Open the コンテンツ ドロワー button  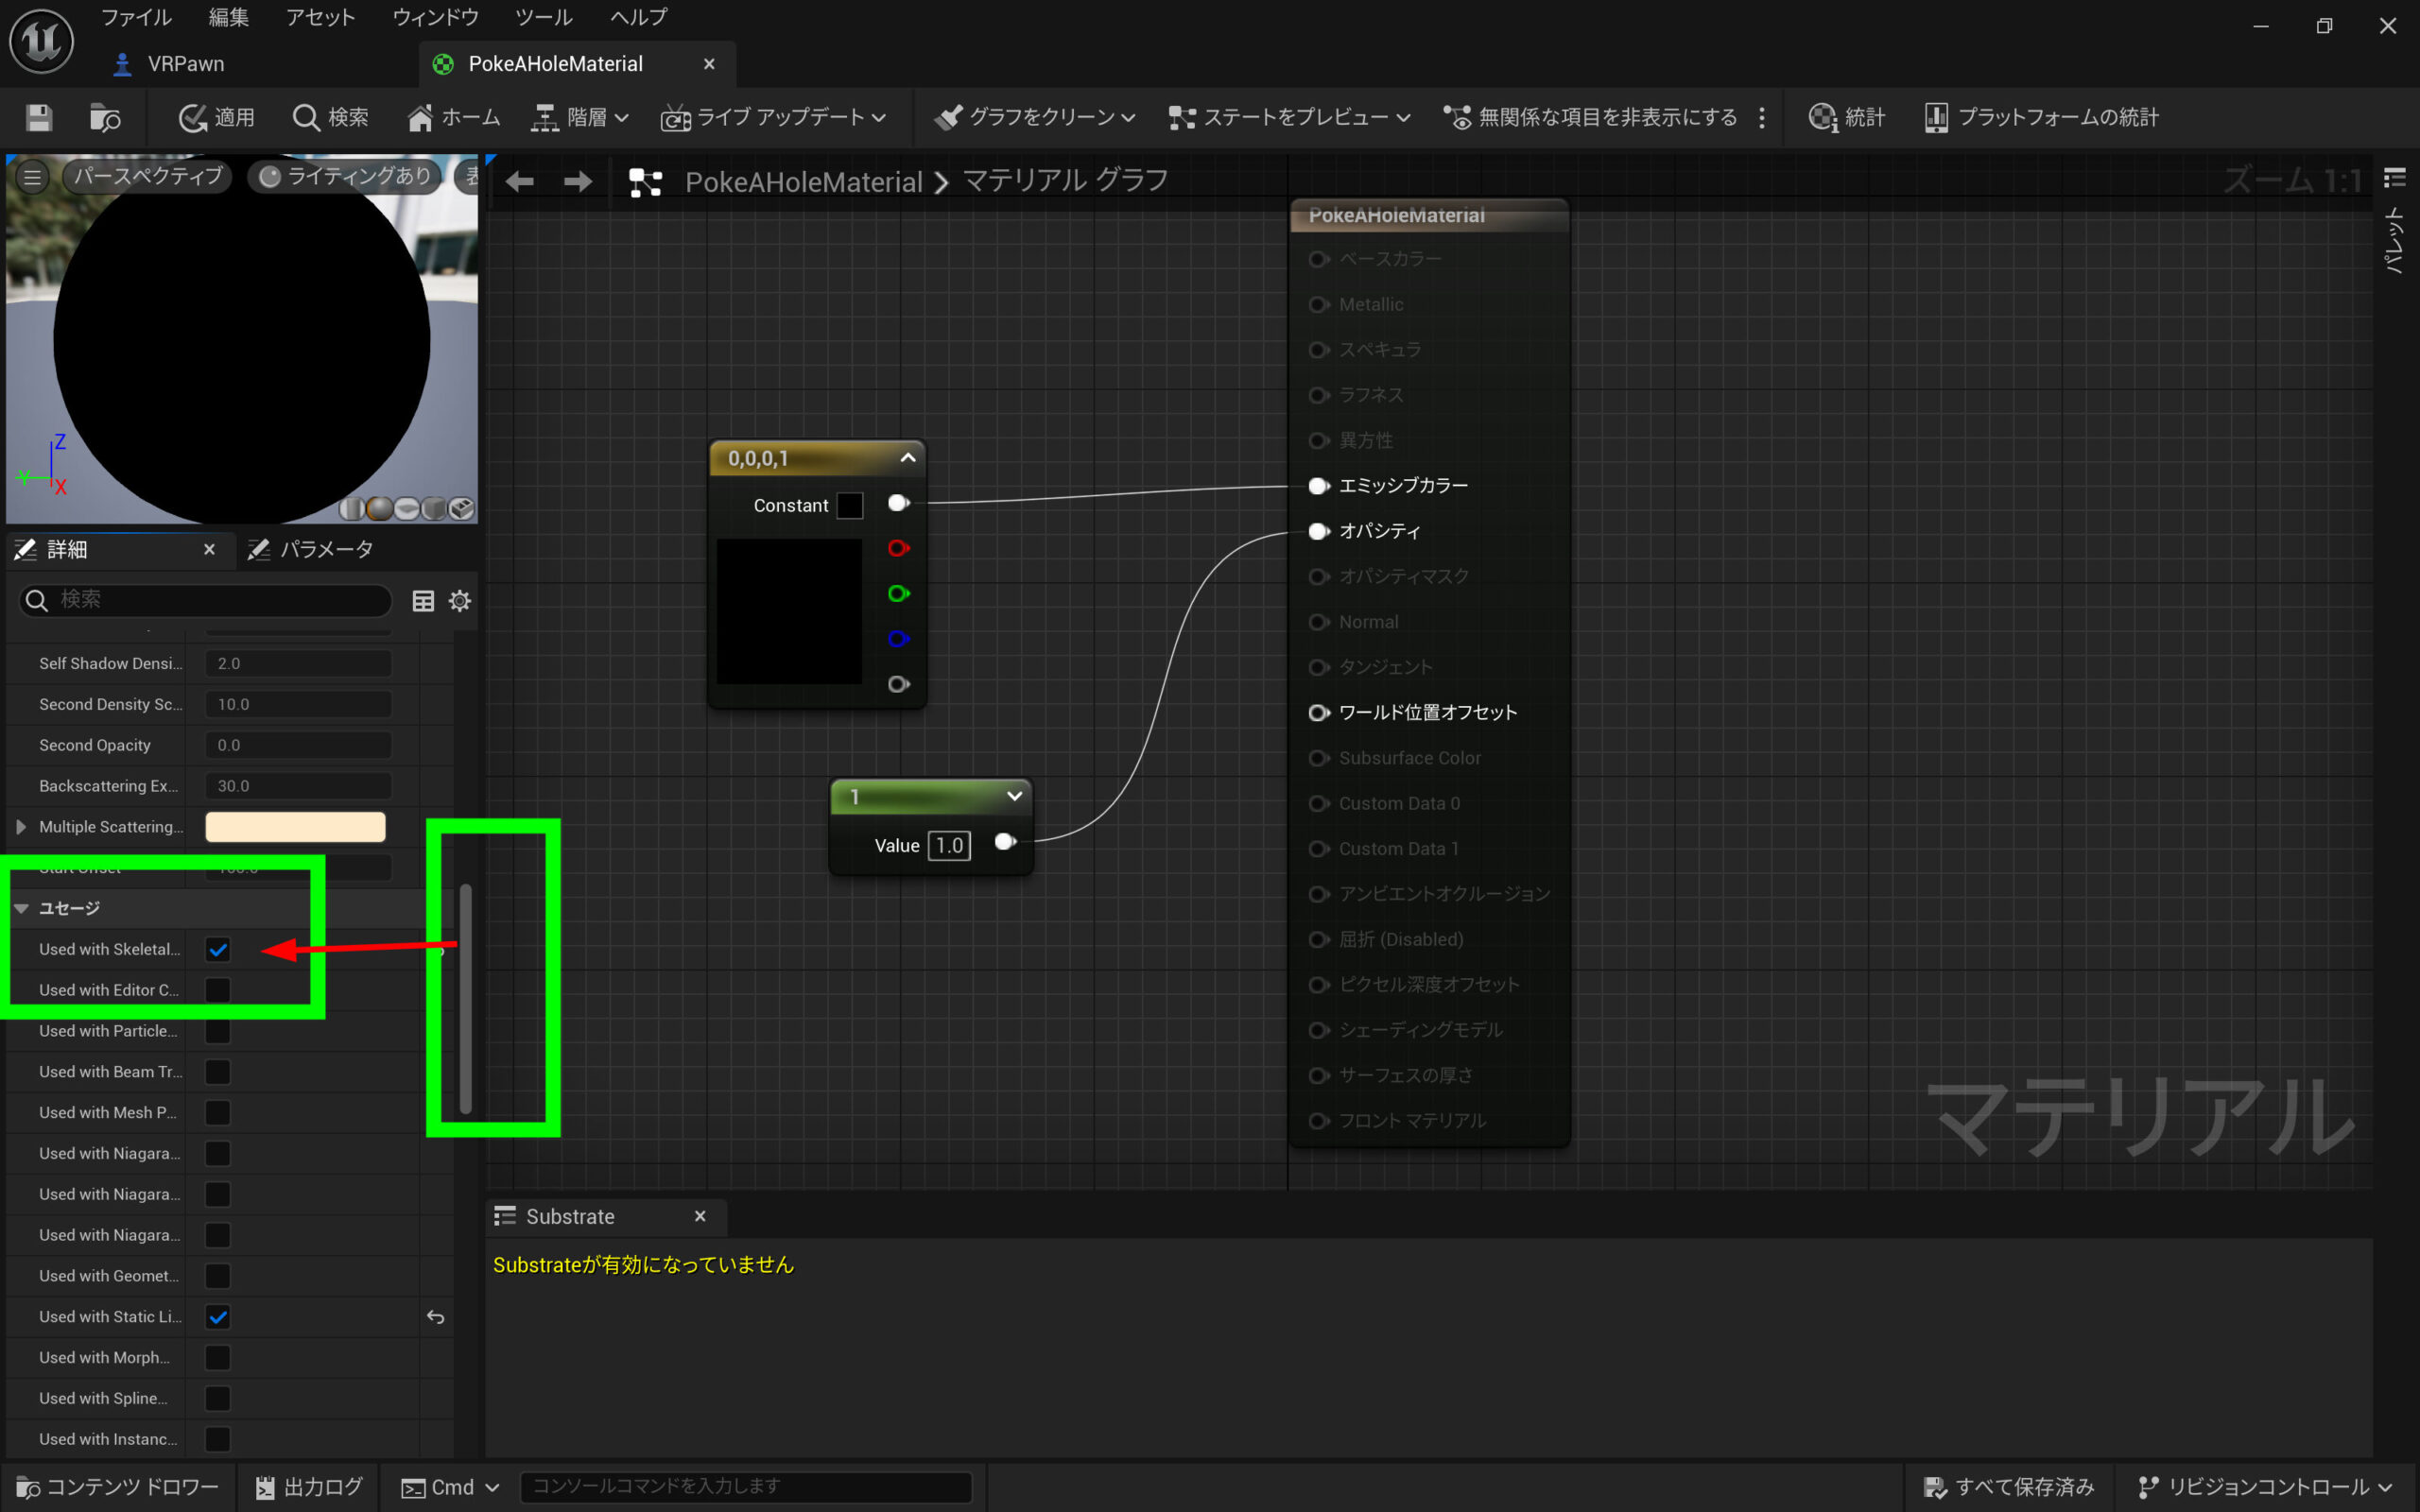[x=118, y=1487]
